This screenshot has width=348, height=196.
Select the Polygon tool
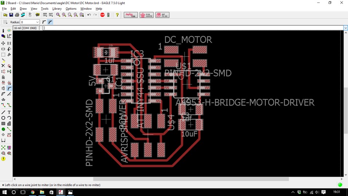(9, 124)
